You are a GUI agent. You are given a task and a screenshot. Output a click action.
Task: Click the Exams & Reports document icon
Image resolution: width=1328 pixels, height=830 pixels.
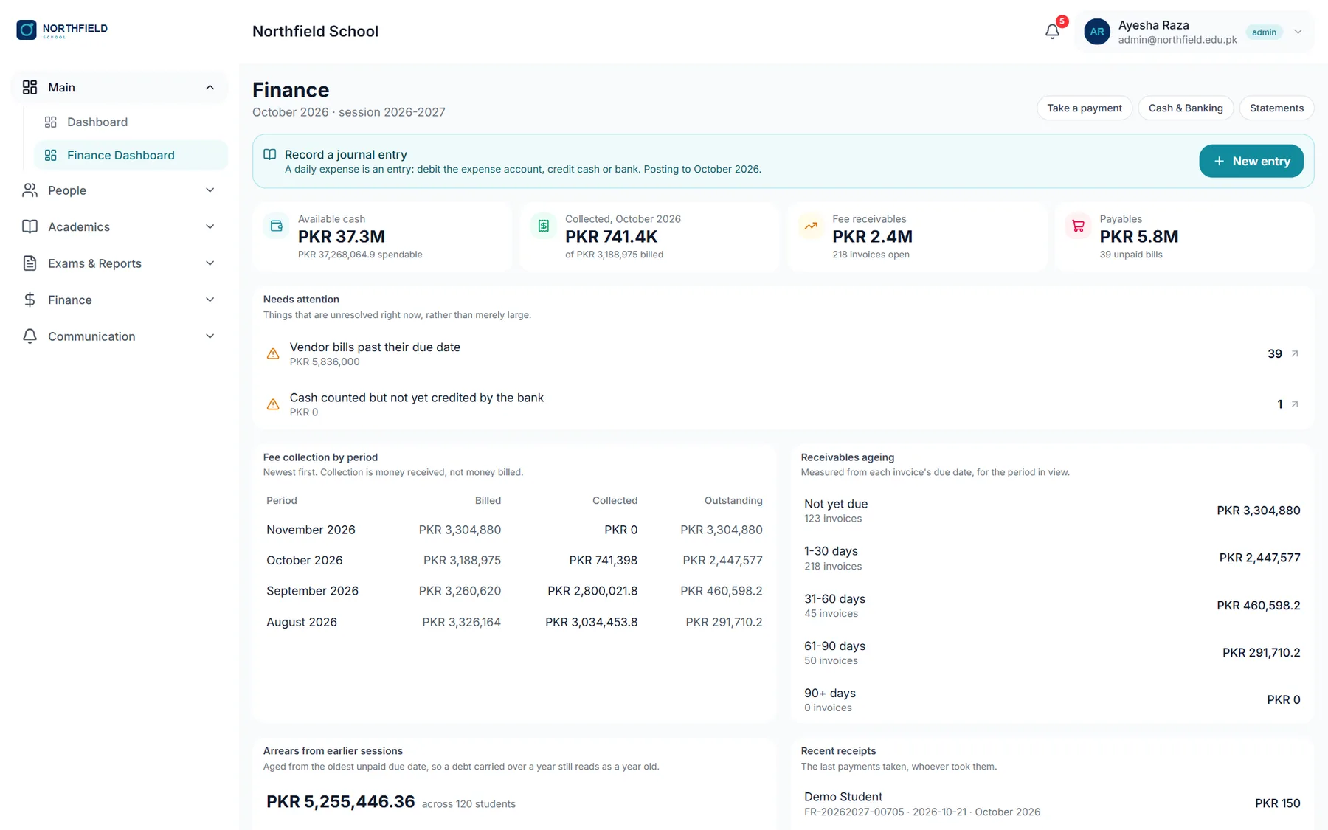coord(30,263)
